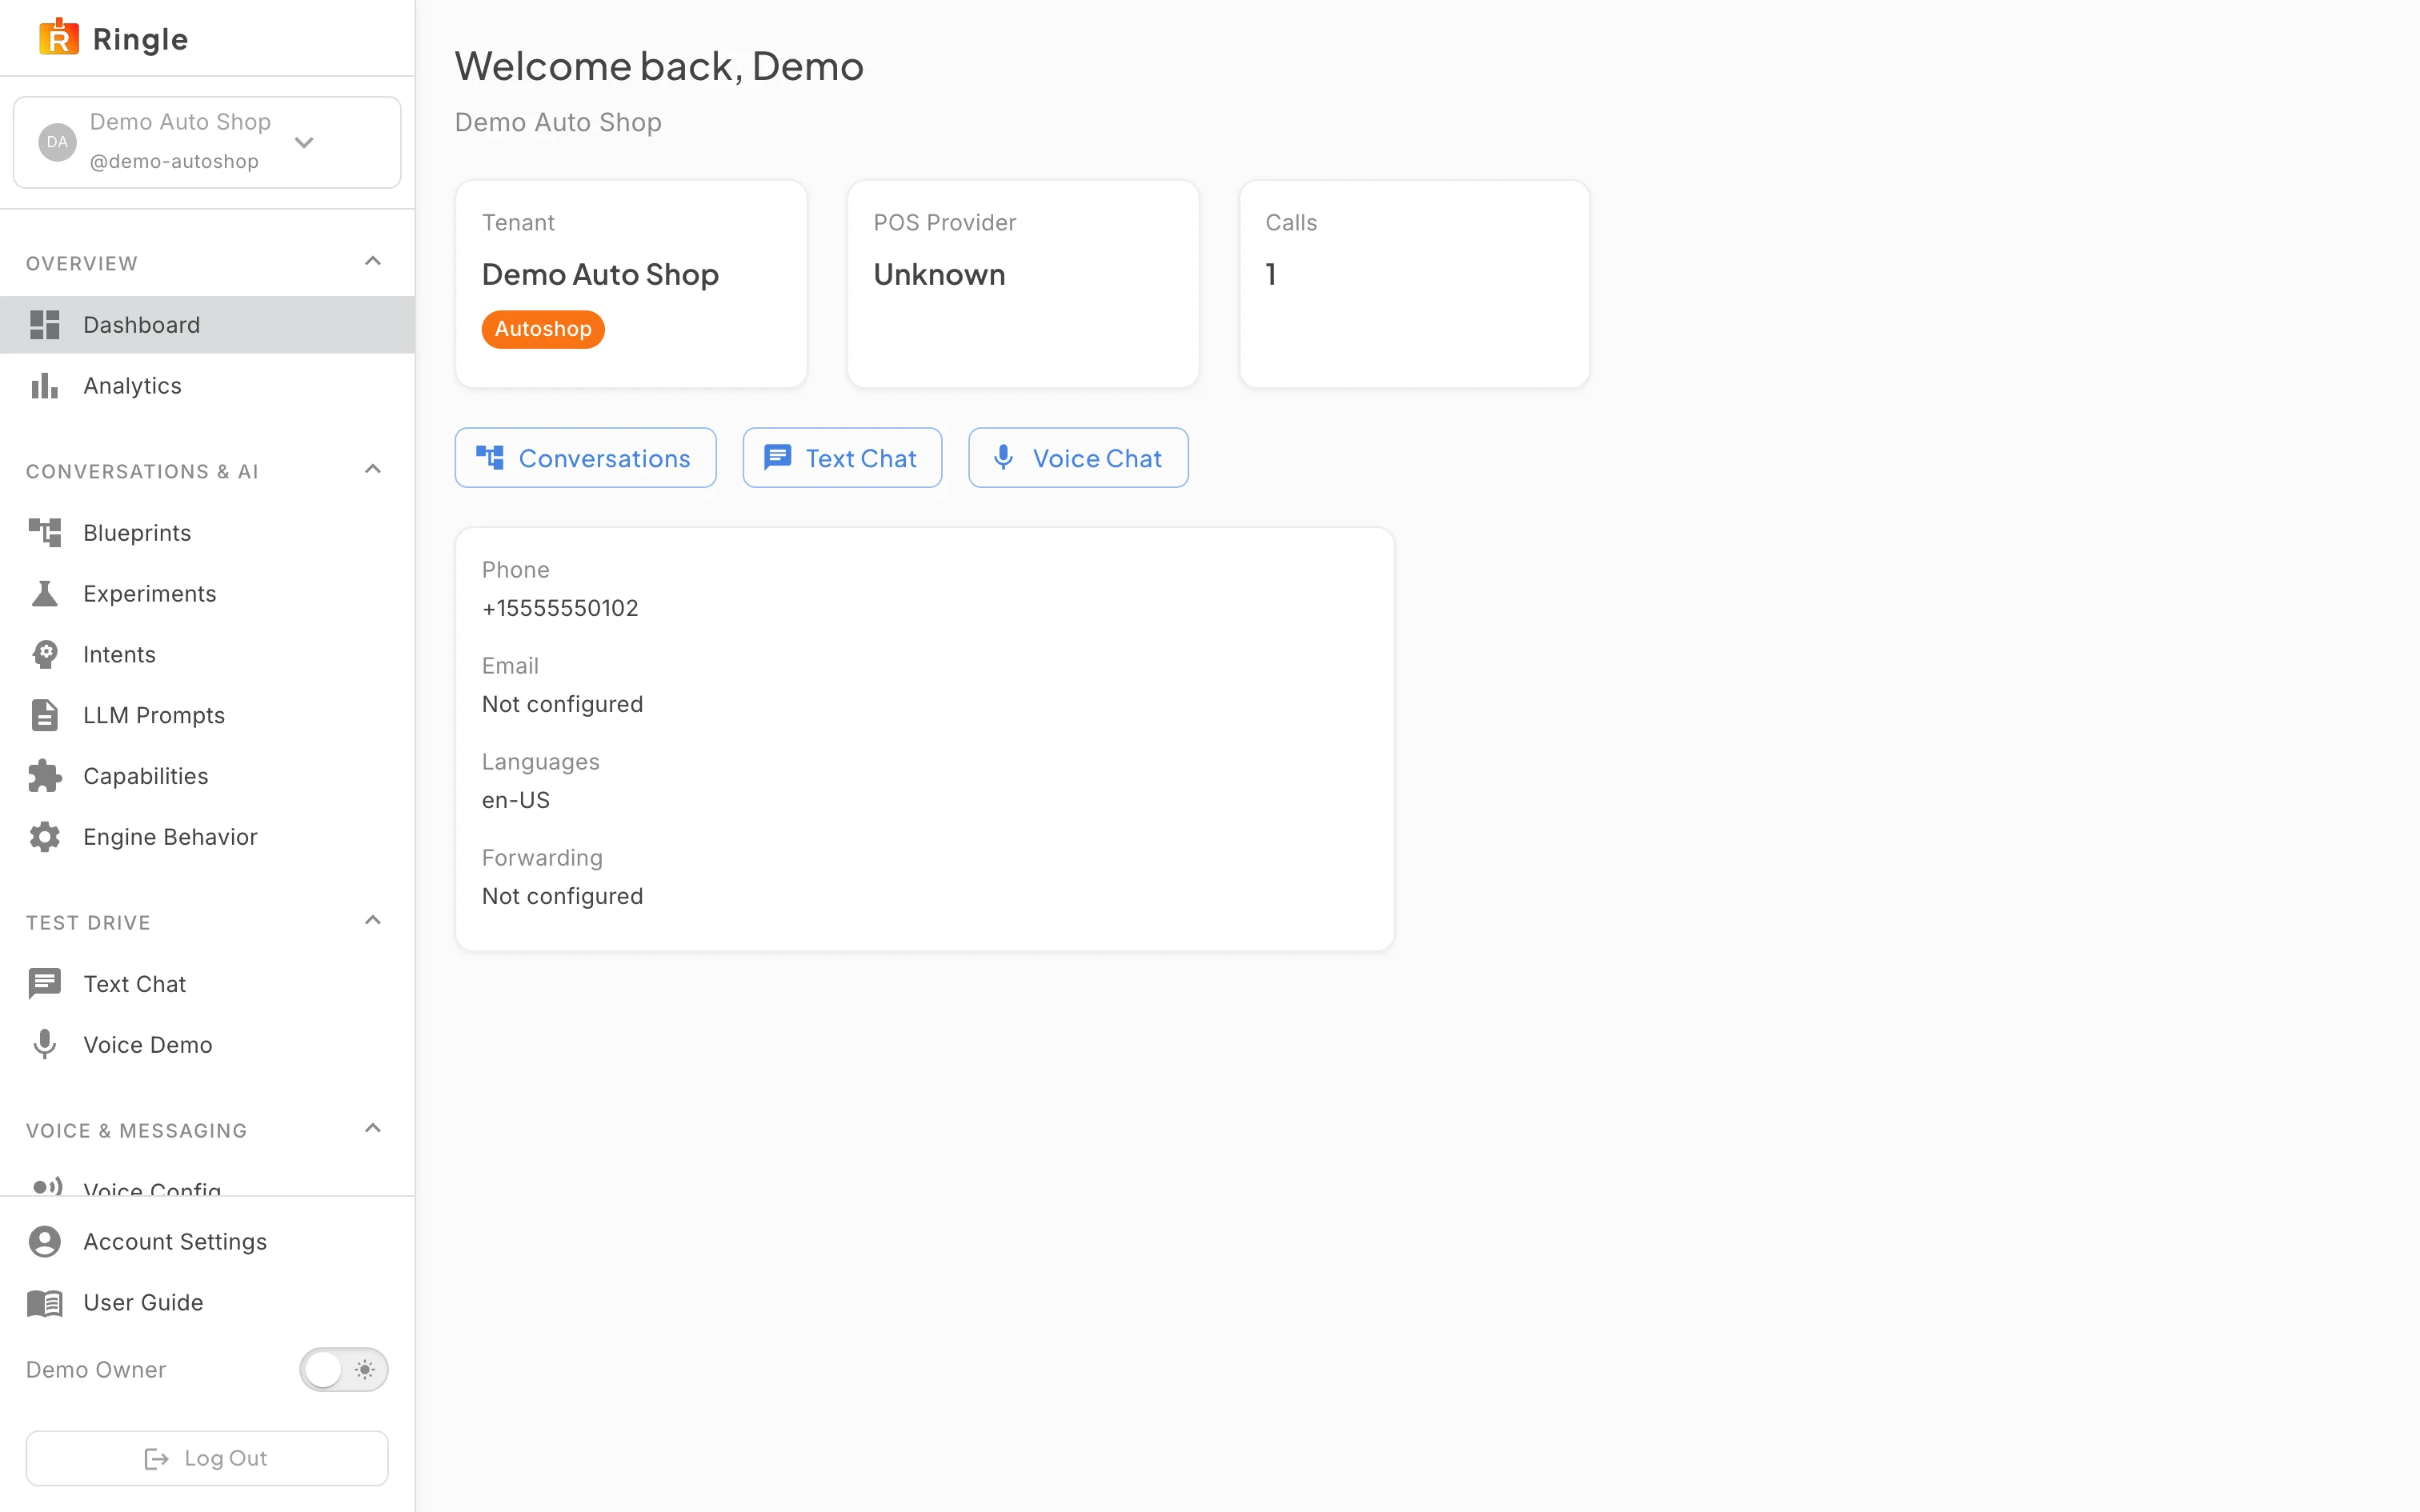Click the Experiments flask icon
This screenshot has height=1512, width=2420.
click(45, 594)
